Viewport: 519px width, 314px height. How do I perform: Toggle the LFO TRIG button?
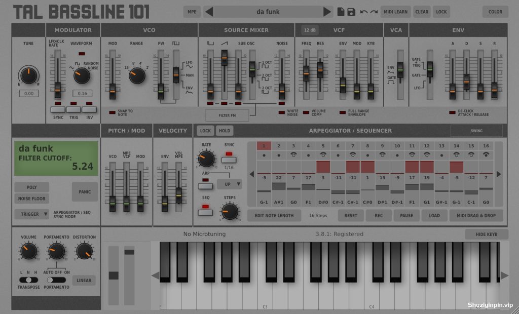coord(73,109)
